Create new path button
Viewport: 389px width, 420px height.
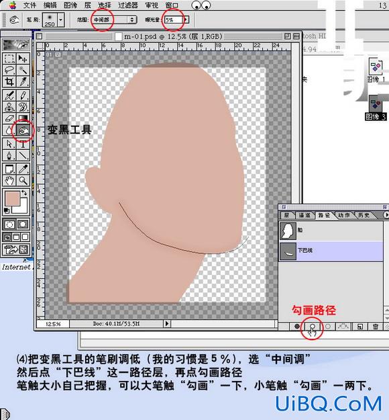[x=360, y=326]
